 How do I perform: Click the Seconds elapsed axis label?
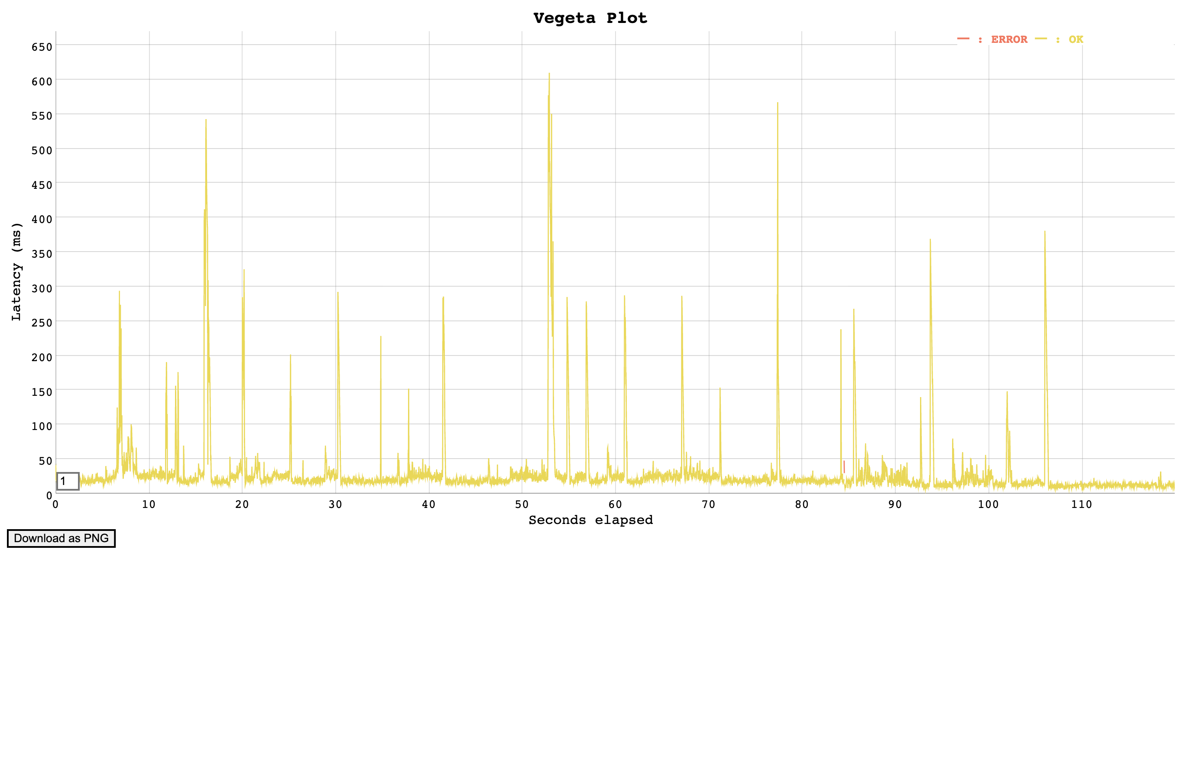tap(590, 520)
